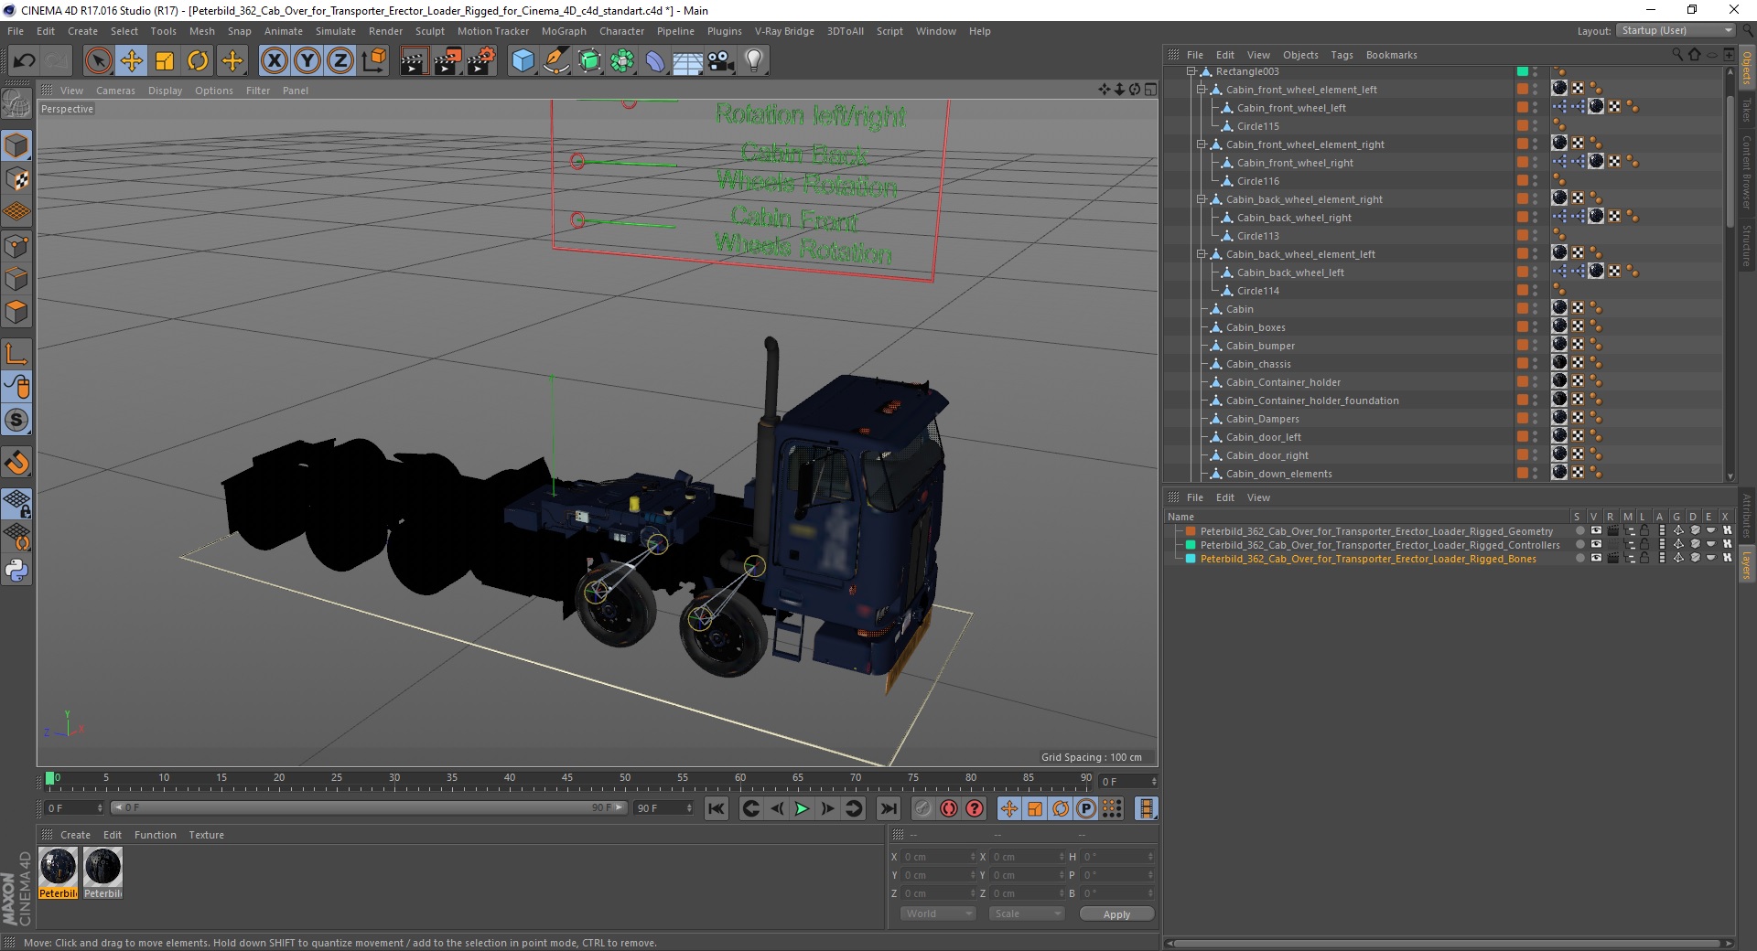Collapse Cabin_front_wheel_element_left node
The height and width of the screenshot is (951, 1757).
[1202, 90]
